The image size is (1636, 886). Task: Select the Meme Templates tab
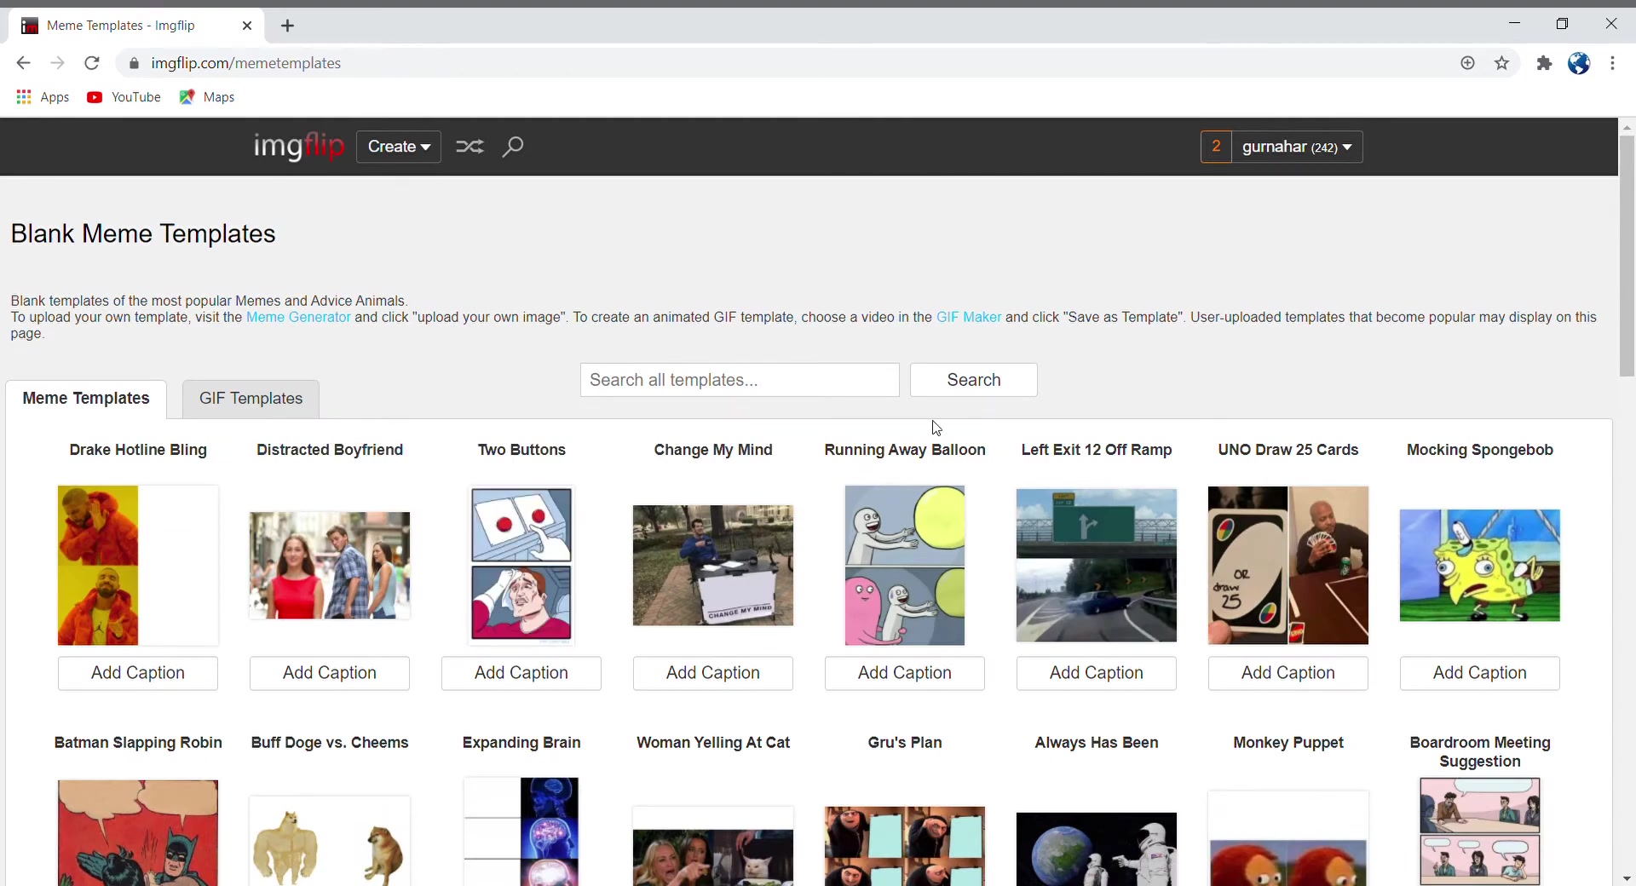coord(86,398)
